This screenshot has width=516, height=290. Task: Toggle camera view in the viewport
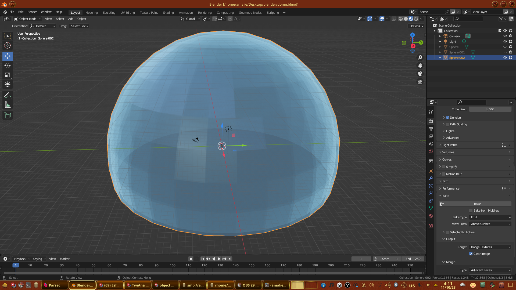pyautogui.click(x=420, y=74)
